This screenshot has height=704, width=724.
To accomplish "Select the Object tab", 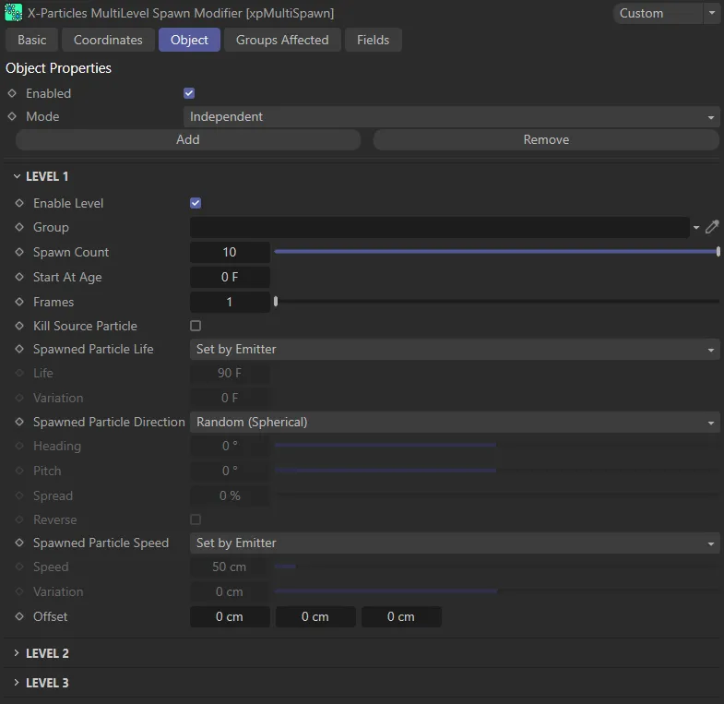I will (189, 40).
